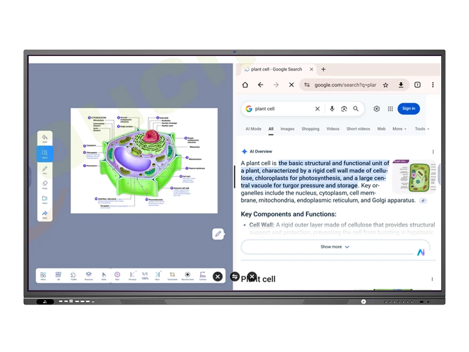Click the address bar URL google.com/search

345,85
